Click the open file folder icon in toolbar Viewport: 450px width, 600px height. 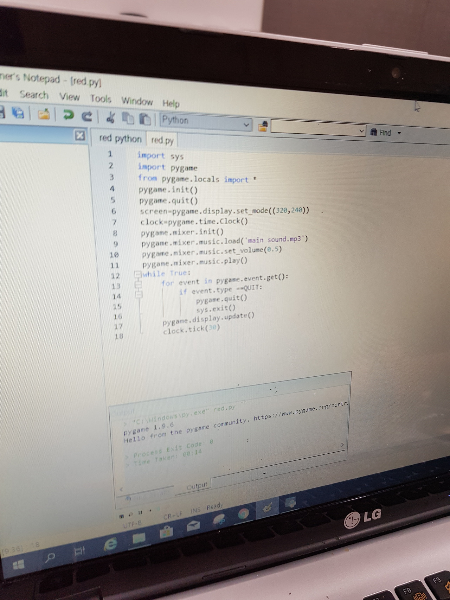(44, 114)
